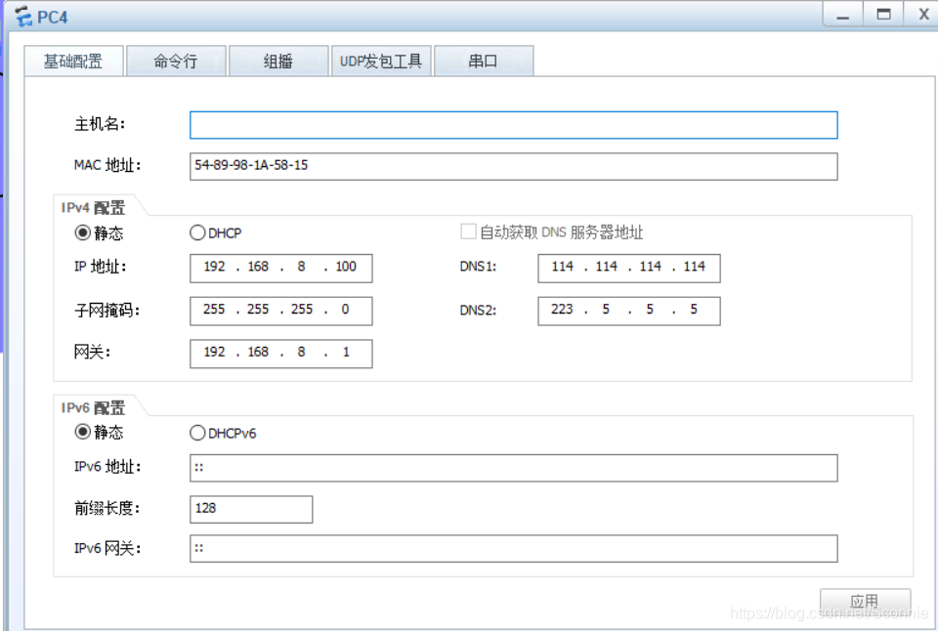The image size is (938, 631).
Task: Click the IP 地址 field 192.168.8.100
Action: (281, 268)
